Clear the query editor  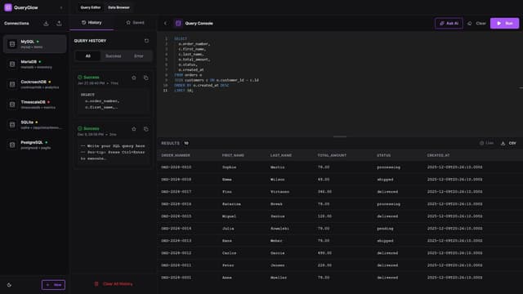[x=477, y=24]
